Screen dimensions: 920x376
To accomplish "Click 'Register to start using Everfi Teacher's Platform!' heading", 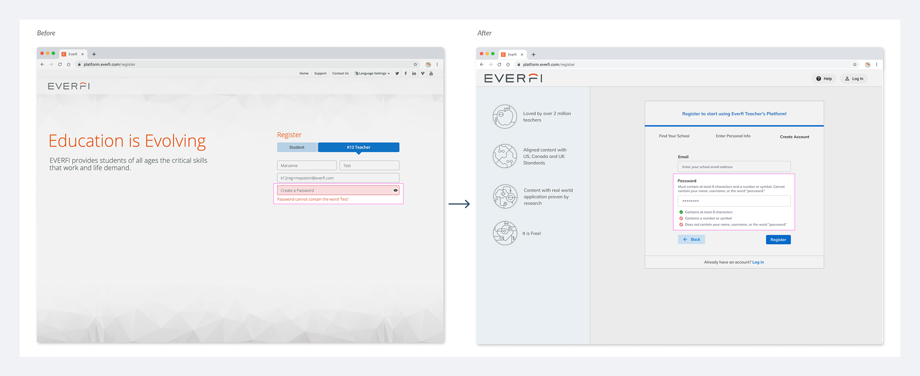I will pyautogui.click(x=734, y=114).
